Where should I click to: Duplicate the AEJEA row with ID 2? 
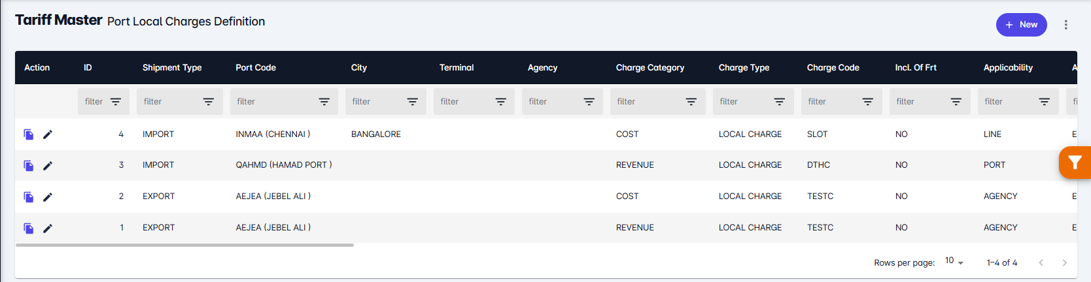click(29, 197)
